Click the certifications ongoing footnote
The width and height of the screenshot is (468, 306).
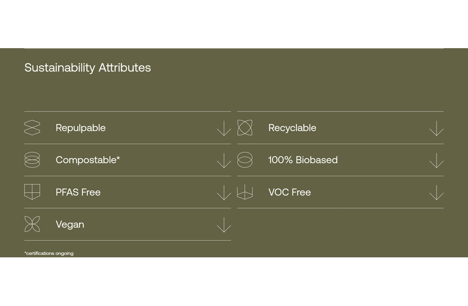coord(49,253)
